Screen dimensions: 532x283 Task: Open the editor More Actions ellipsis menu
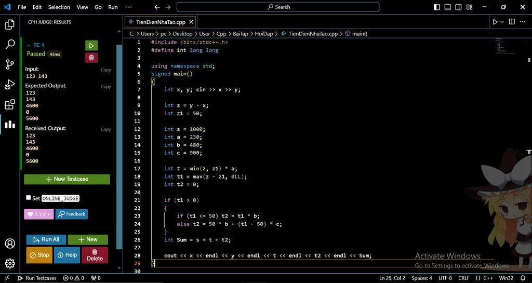tap(522, 22)
